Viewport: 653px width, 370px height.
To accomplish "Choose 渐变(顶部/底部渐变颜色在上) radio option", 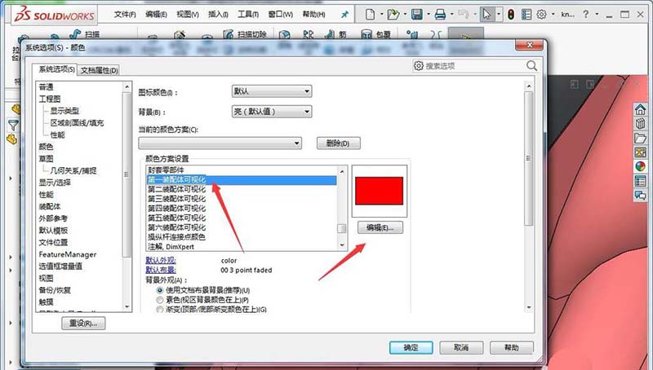I will coord(159,310).
